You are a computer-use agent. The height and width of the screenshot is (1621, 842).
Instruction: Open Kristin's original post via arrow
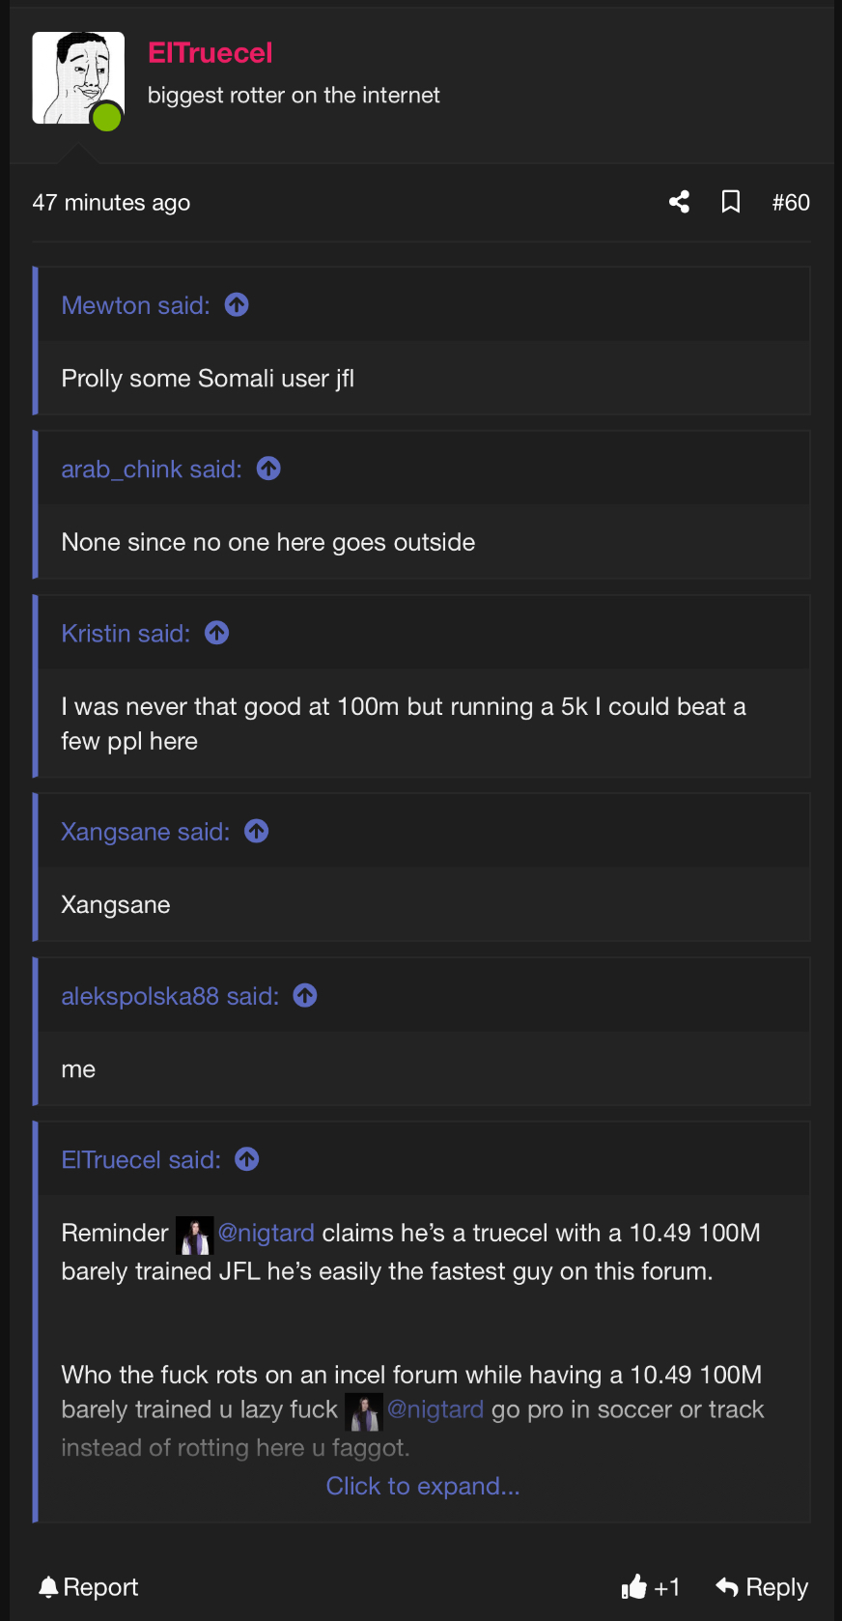coord(216,634)
